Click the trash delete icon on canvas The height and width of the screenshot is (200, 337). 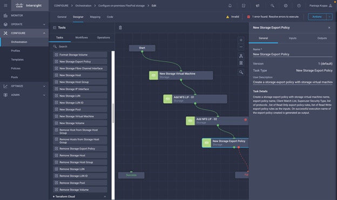pyautogui.click(x=120, y=28)
